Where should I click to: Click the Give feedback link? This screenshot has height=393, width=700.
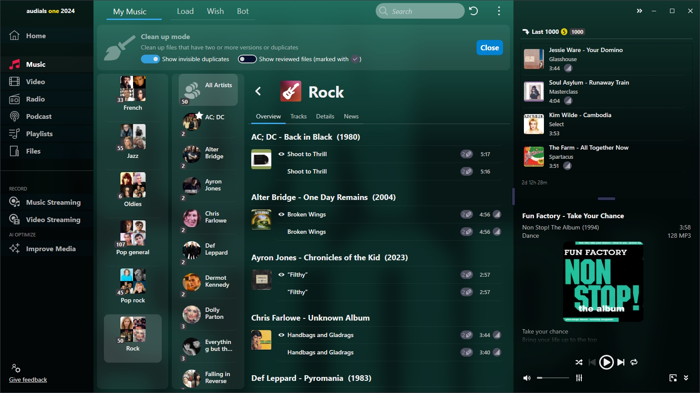(28, 380)
